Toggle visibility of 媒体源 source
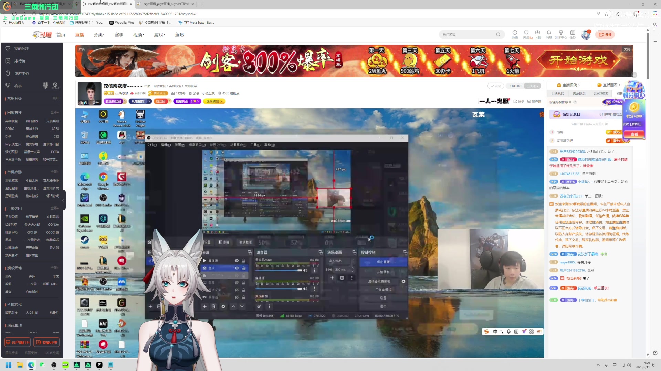This screenshot has width=661, height=371. click(x=237, y=261)
